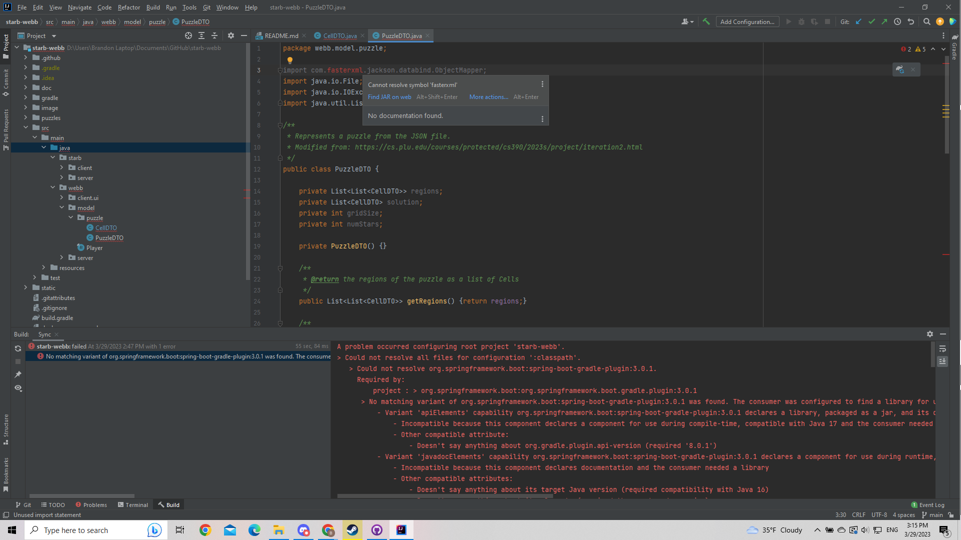Toggle soft-wrap in build output

(942, 348)
